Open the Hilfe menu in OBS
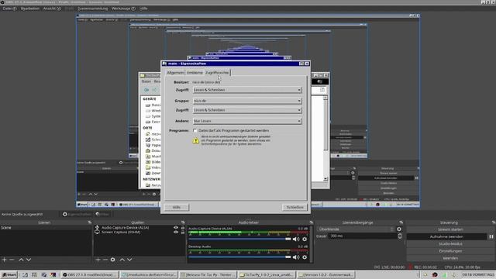 tap(143, 9)
